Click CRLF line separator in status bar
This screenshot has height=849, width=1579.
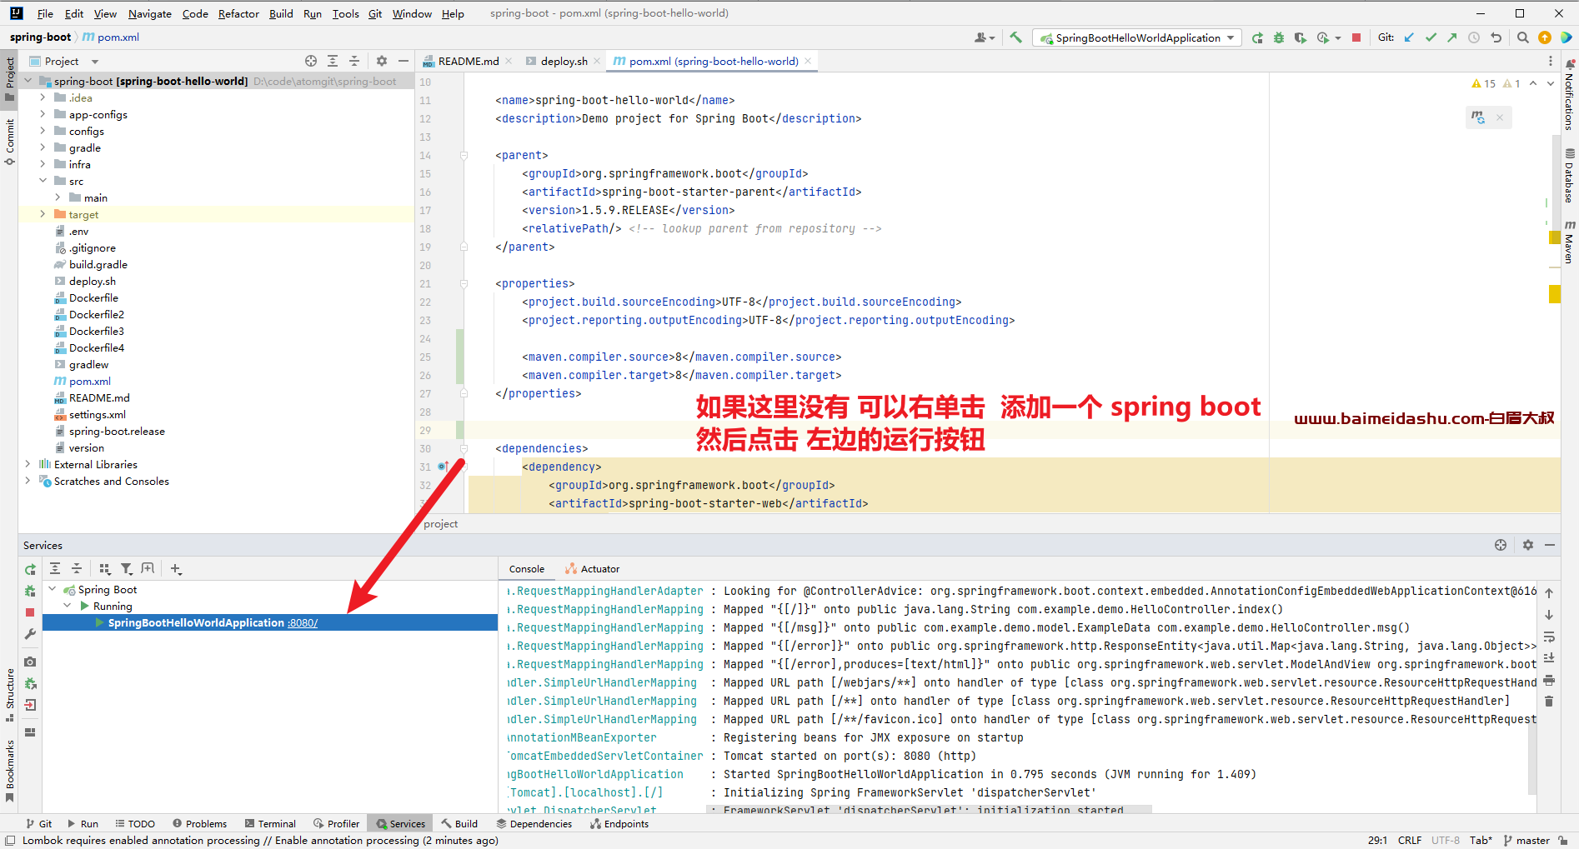[x=1410, y=840]
